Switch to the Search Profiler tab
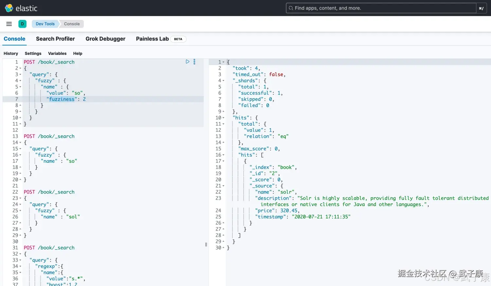491x286 pixels. [x=55, y=39]
